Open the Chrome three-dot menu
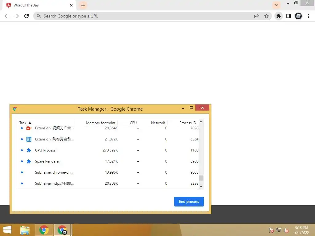315x236 pixels. click(x=308, y=16)
